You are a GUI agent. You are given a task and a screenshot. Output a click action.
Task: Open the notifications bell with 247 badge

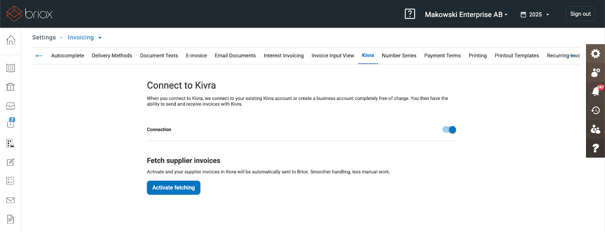pyautogui.click(x=596, y=91)
